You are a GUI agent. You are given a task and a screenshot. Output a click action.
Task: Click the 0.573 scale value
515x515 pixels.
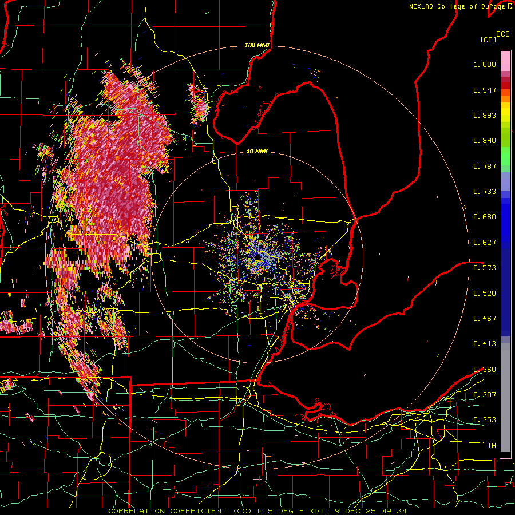coord(485,268)
